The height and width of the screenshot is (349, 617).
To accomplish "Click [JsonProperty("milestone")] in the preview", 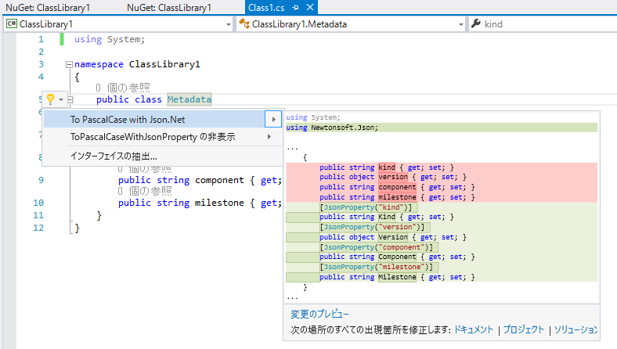I will pyautogui.click(x=376, y=267).
